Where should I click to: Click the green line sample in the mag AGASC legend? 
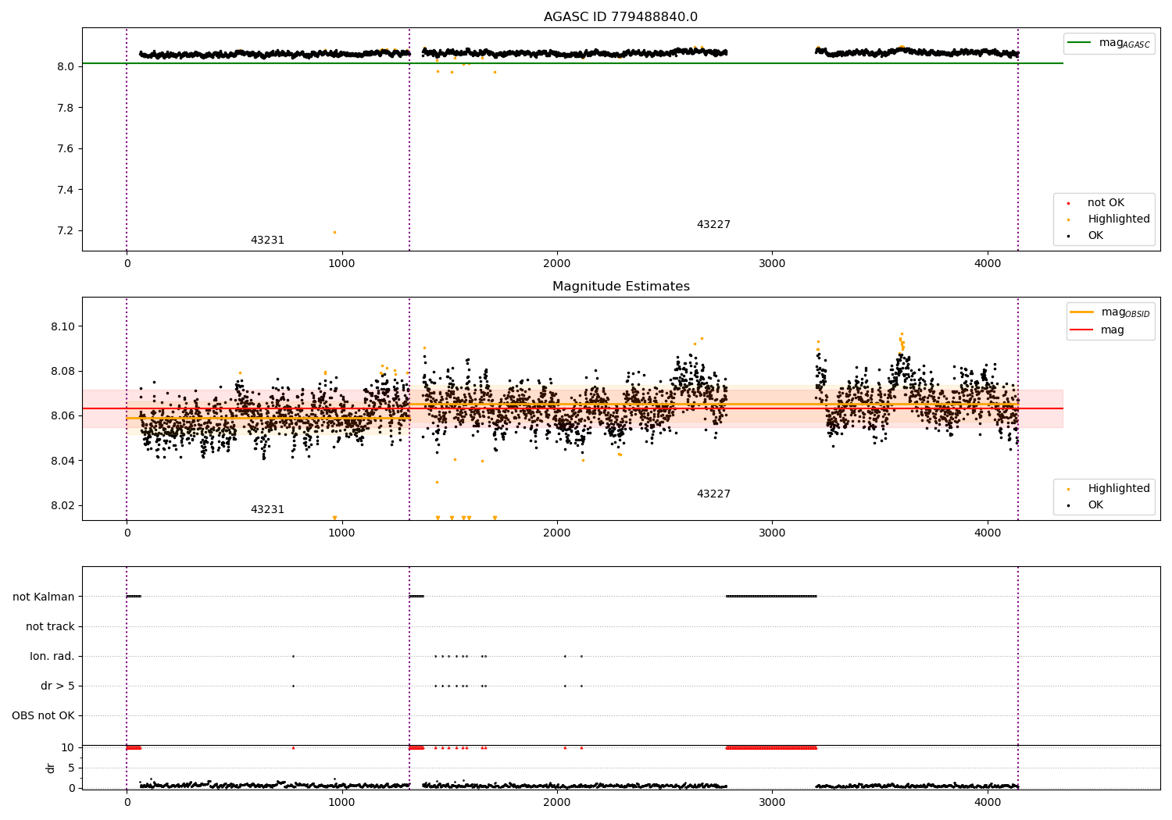point(1079,43)
